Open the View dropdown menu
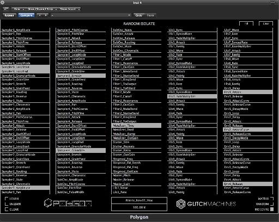The height and width of the screenshot is (222, 279). tap(19, 9)
